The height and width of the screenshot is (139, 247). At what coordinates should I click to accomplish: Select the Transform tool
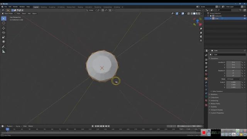3,42
